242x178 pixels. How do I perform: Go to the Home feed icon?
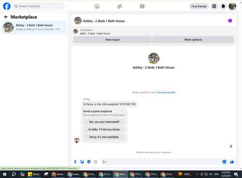[x=97, y=6]
